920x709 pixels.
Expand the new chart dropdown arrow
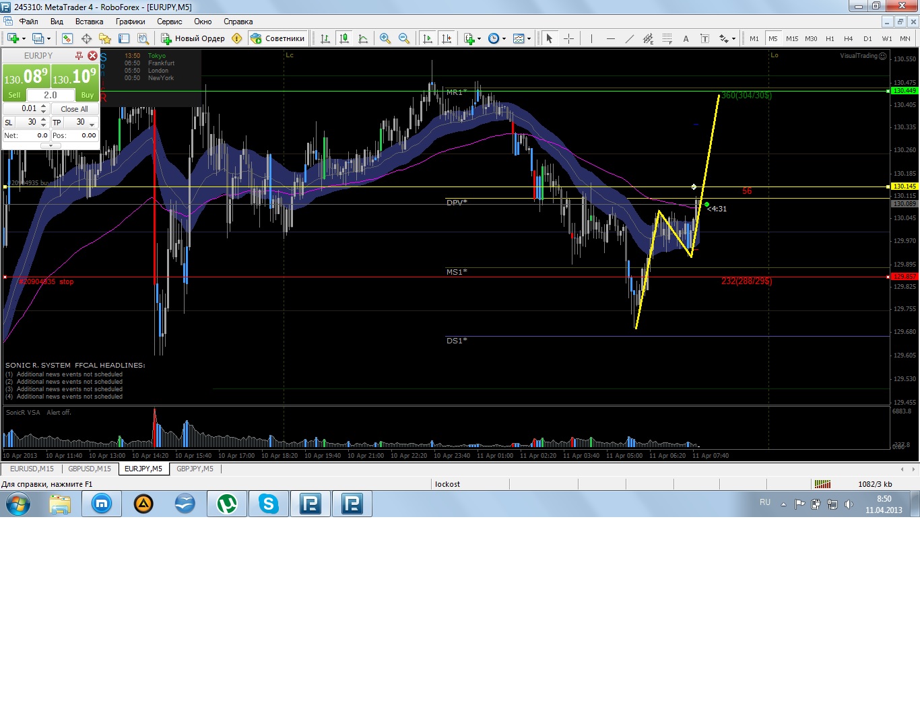(24, 38)
